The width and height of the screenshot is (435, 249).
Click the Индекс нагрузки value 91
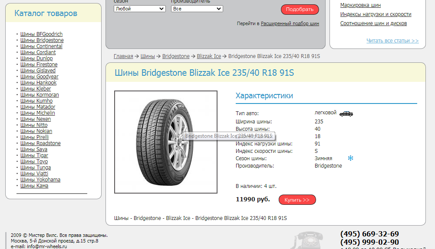click(317, 144)
